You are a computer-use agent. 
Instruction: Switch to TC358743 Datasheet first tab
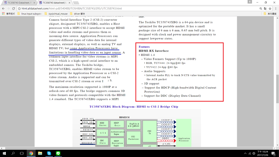[19, 3]
